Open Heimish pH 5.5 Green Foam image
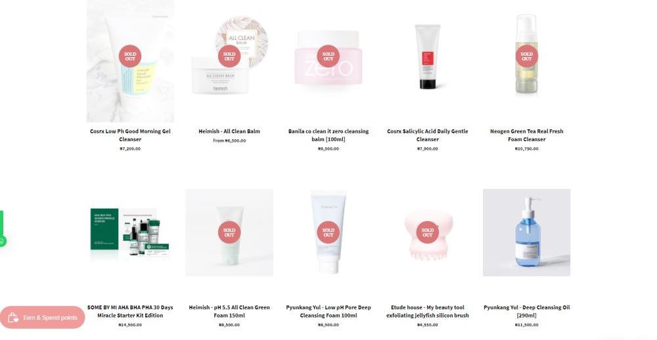Screen dimensions: 657x340 tap(229, 232)
